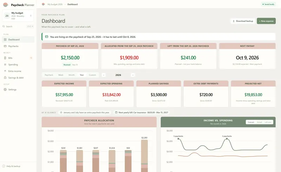This screenshot has width=281, height=172.
Task: Select the Week period tab
Action: pyautogui.click(x=61, y=75)
